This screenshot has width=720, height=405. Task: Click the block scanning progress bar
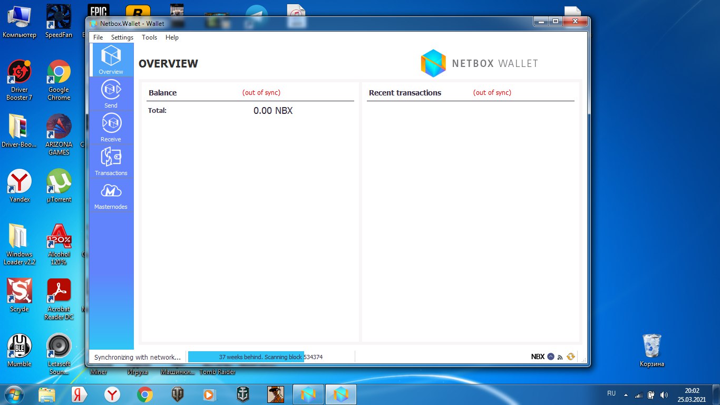pyautogui.click(x=271, y=357)
